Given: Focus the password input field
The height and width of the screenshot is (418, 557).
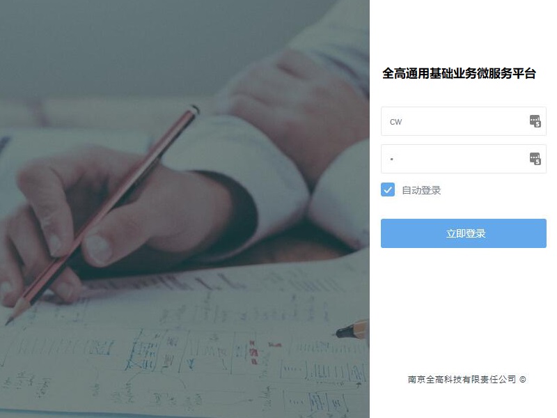Looking at the screenshot, I should click(464, 159).
